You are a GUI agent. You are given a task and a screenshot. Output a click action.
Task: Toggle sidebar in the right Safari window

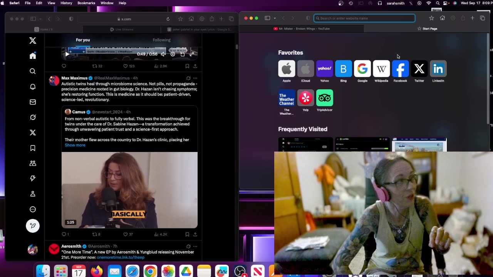(x=267, y=18)
